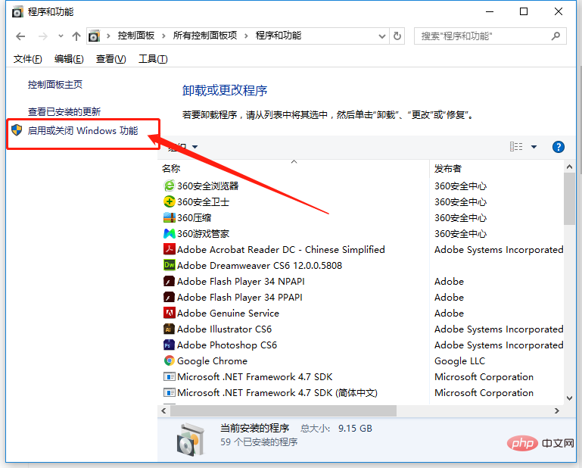Select the 360压缩 row name
582x468 pixels.
tap(194, 217)
